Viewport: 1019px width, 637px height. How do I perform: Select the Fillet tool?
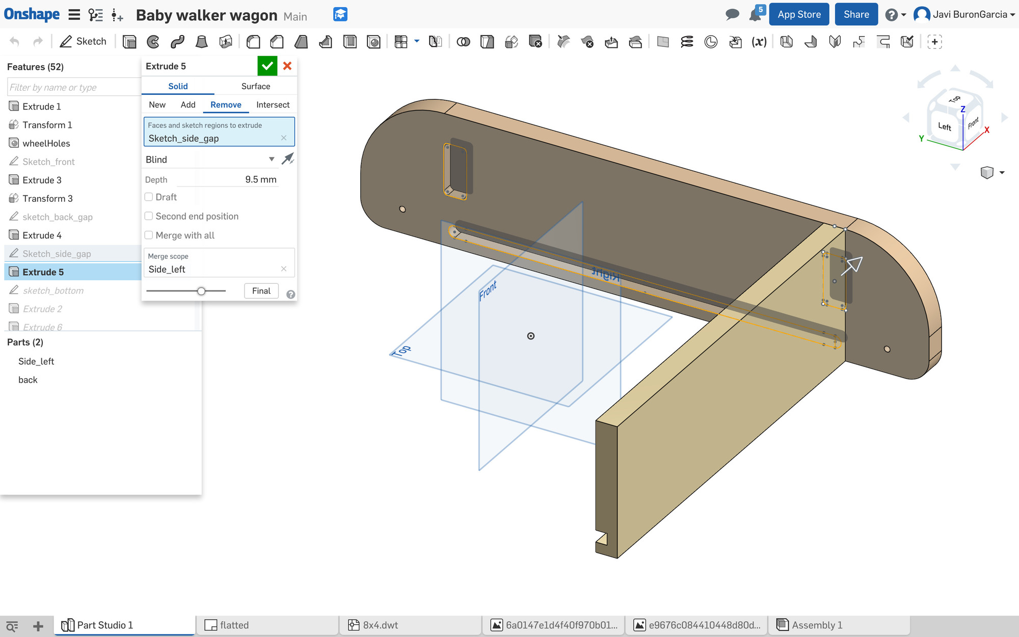[253, 42]
